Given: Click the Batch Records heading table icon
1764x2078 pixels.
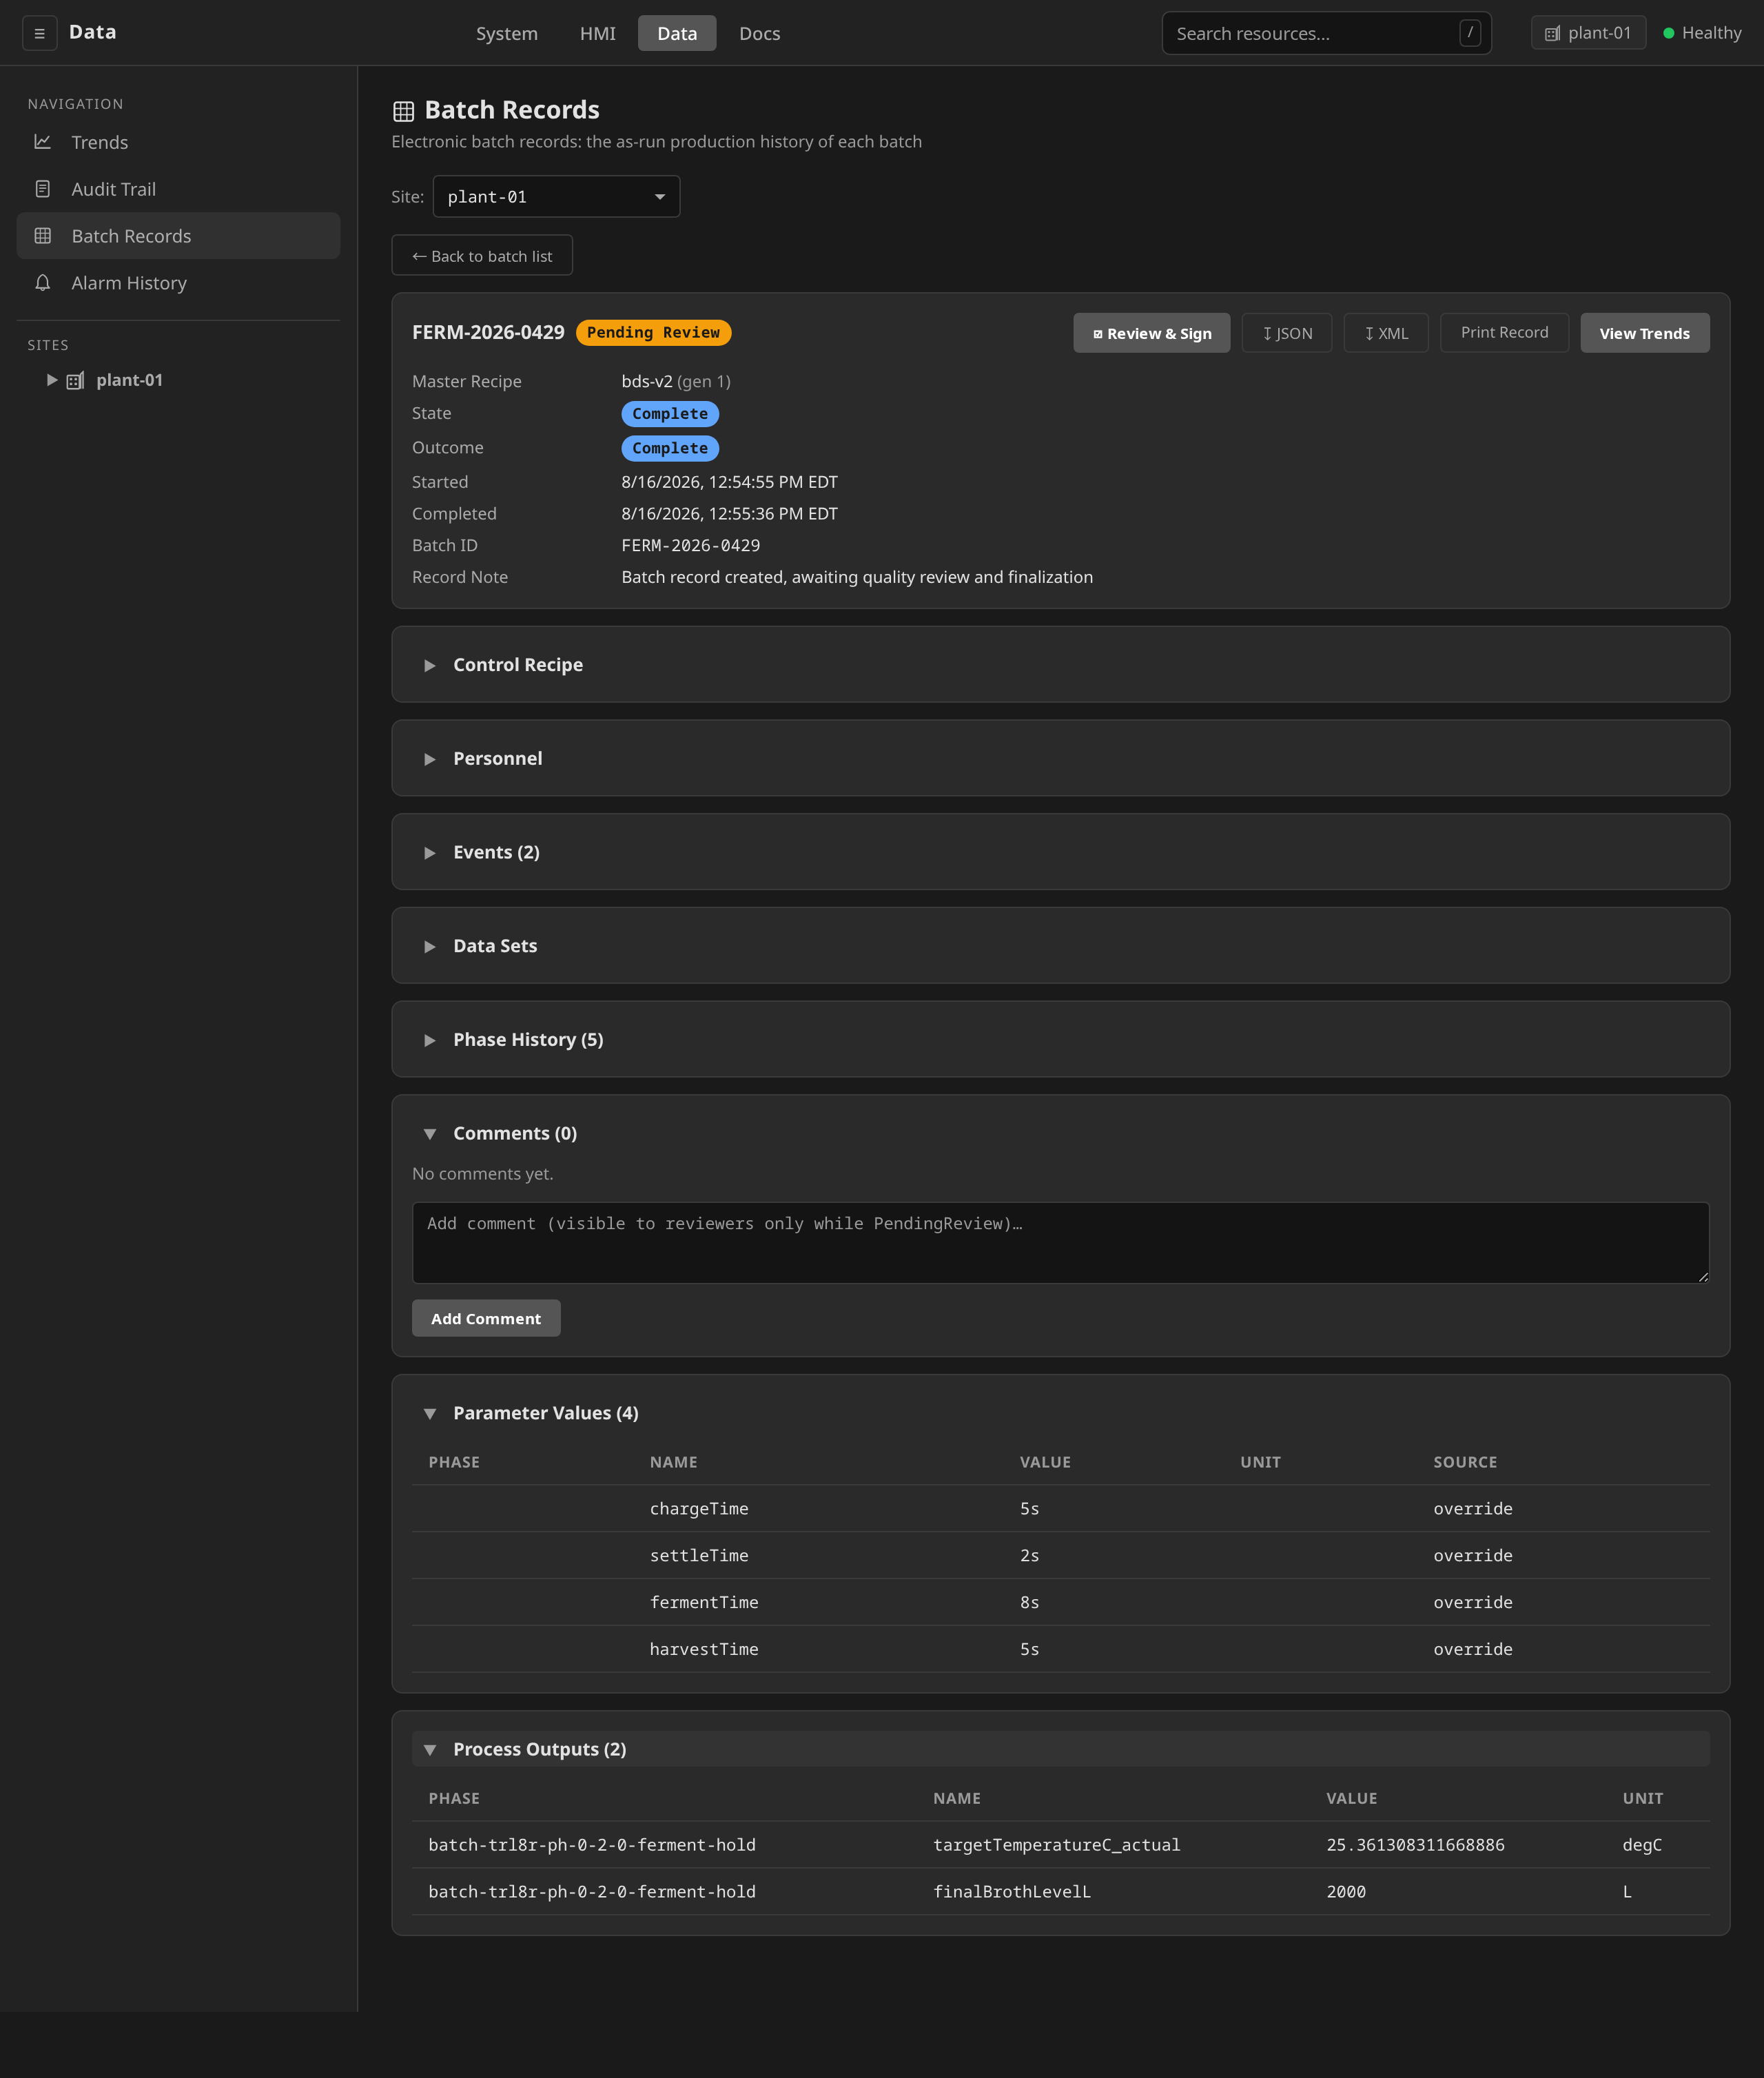Looking at the screenshot, I should (x=403, y=111).
